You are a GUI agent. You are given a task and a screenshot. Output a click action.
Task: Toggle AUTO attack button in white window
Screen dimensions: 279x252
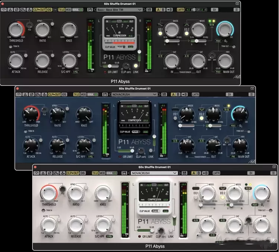point(59,219)
